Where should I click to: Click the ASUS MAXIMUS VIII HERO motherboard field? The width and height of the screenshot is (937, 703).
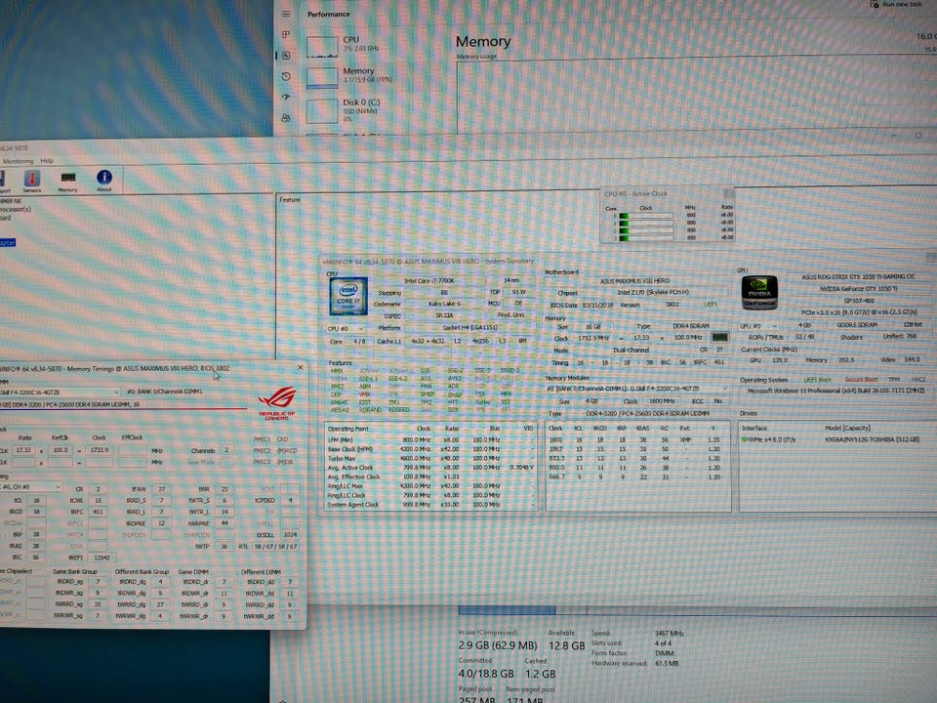point(635,280)
